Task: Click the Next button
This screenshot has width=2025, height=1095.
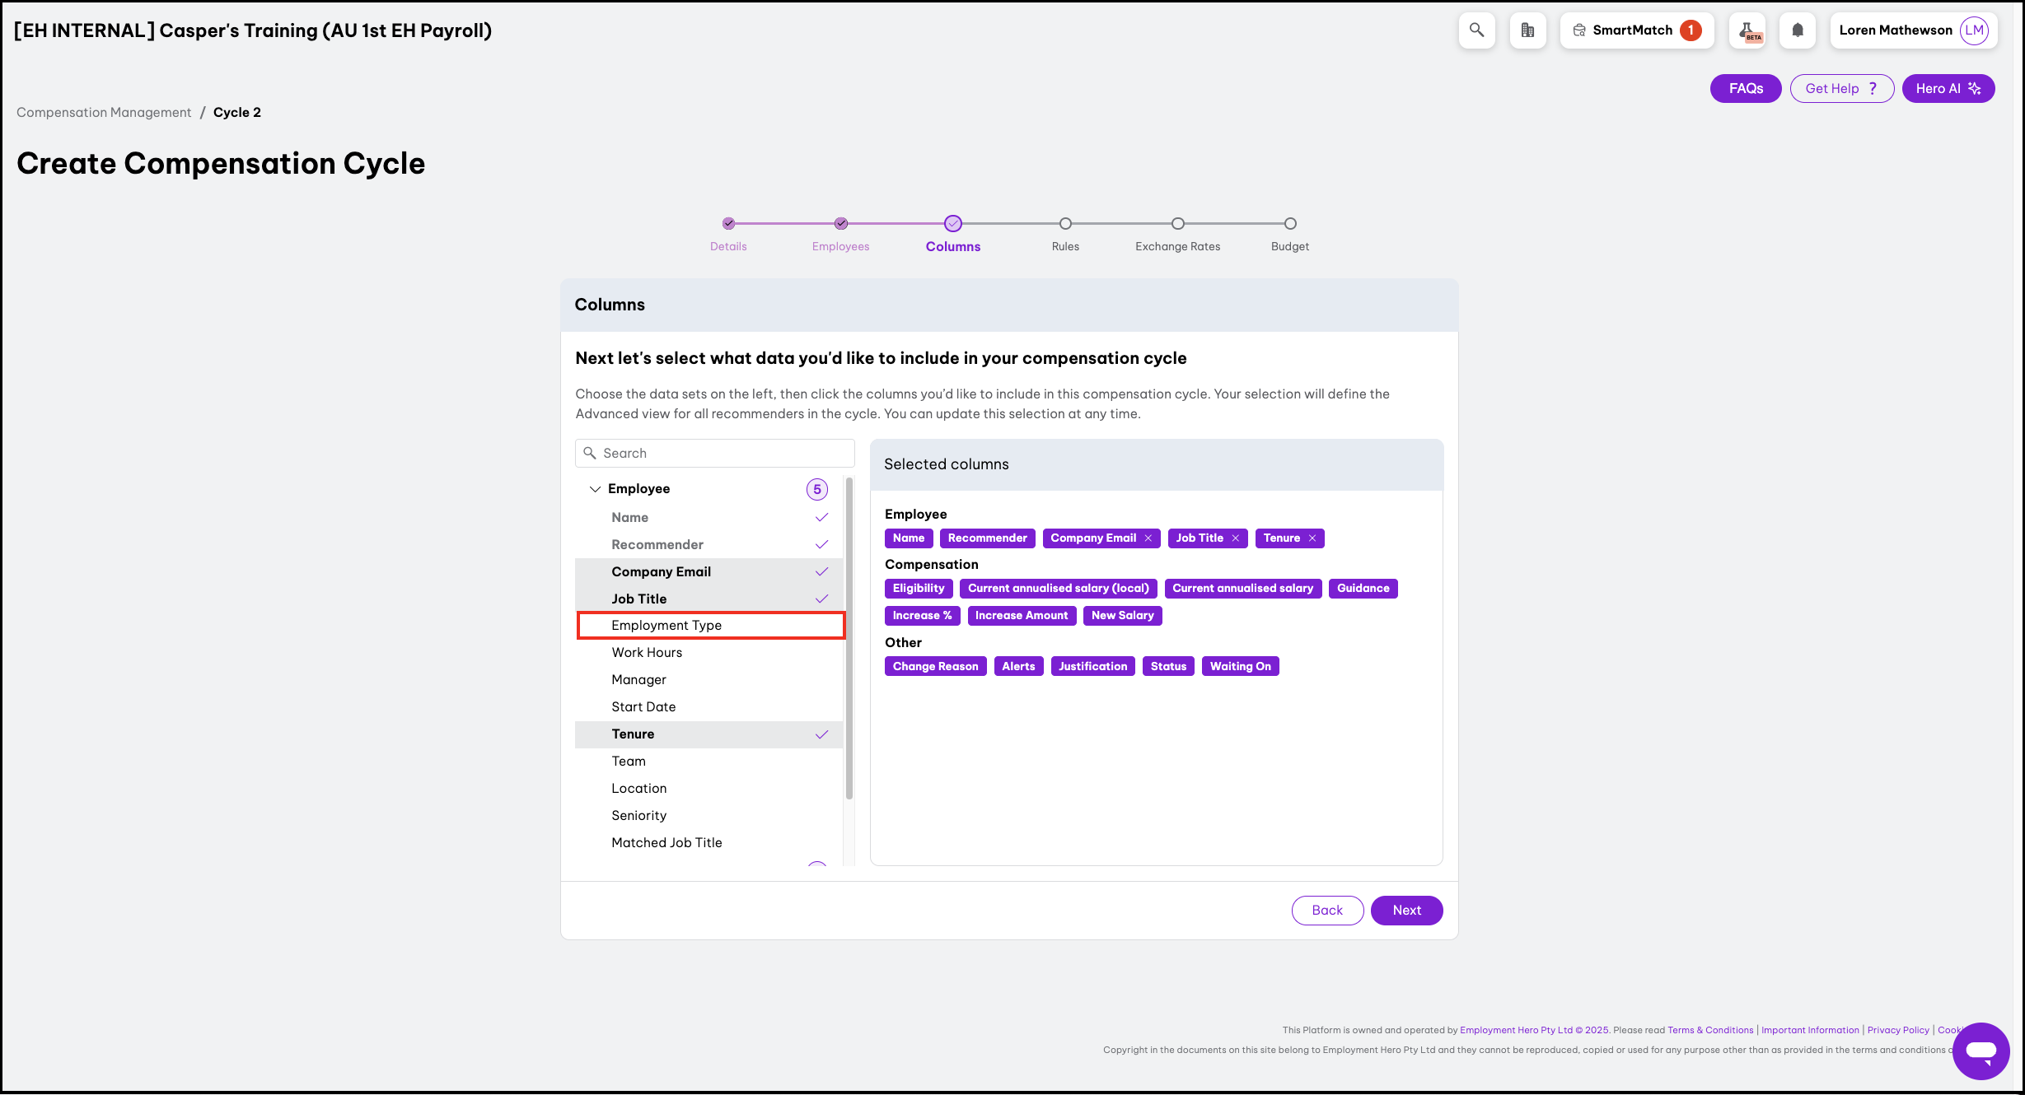Action: 1406,911
